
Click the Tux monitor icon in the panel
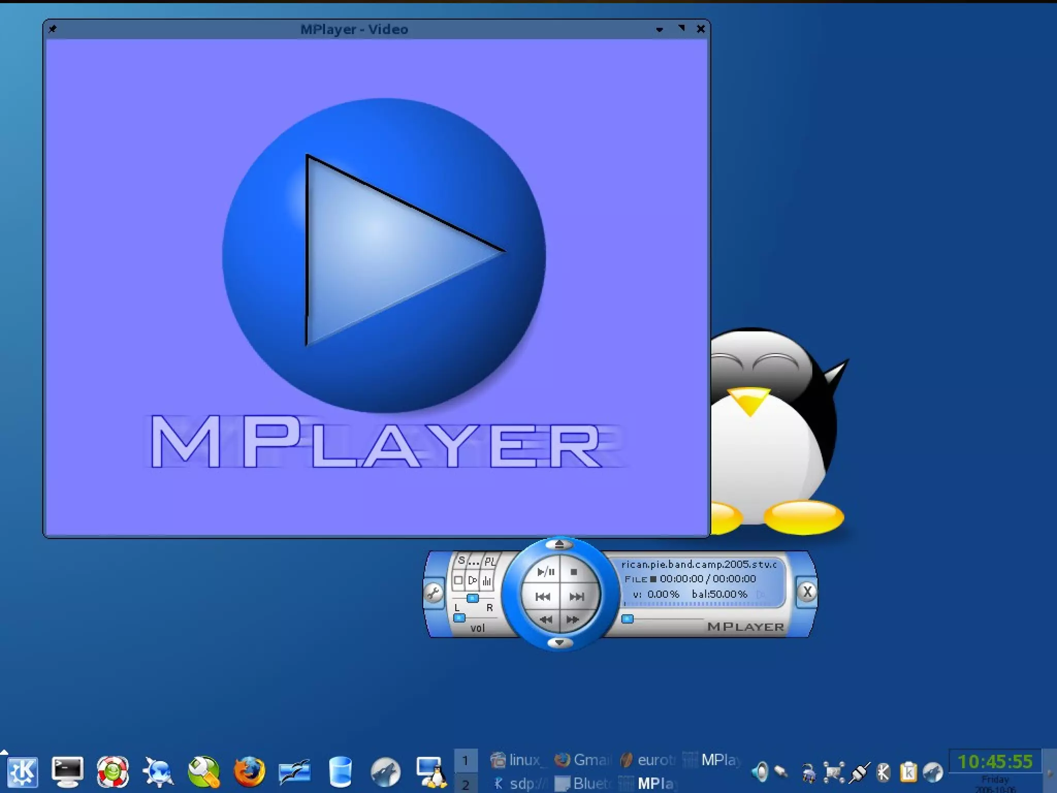click(x=431, y=772)
